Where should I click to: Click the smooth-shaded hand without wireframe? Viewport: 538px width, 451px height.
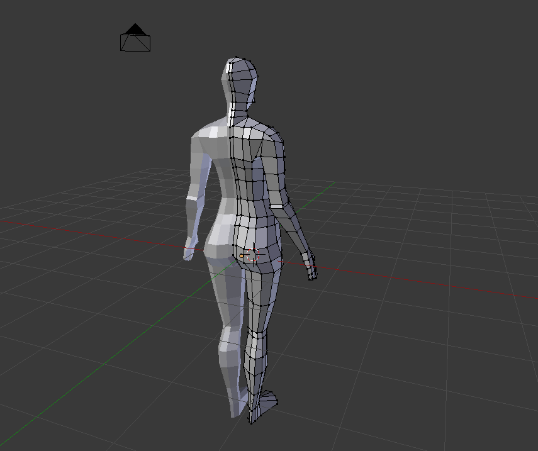190,248
